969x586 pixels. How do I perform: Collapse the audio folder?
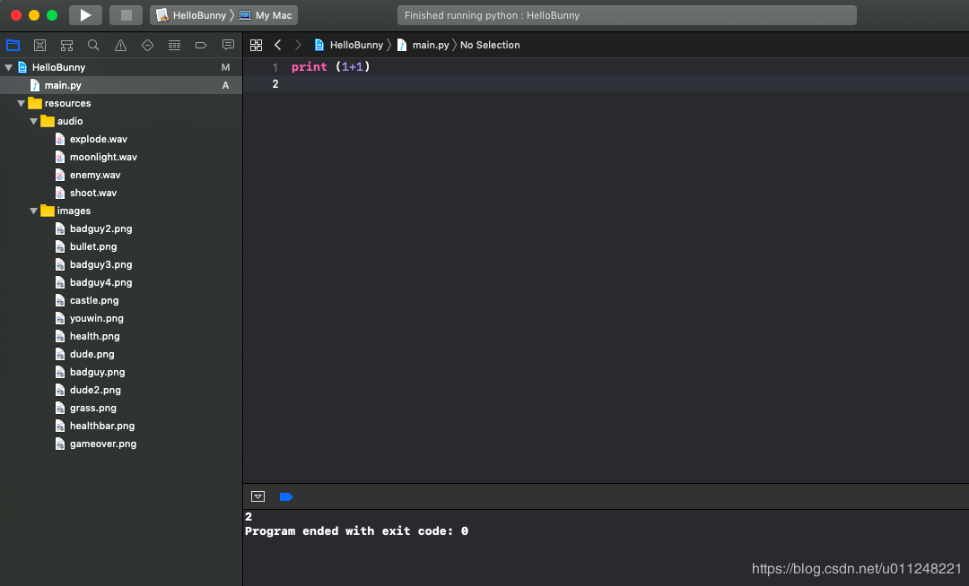34,121
